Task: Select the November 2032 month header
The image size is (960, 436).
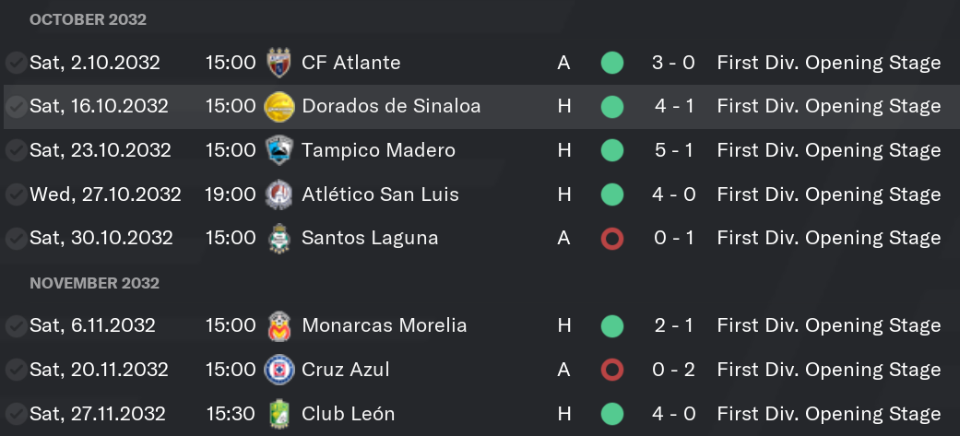Action: [94, 283]
